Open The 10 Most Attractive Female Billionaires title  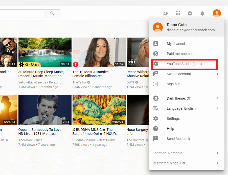coord(90,74)
